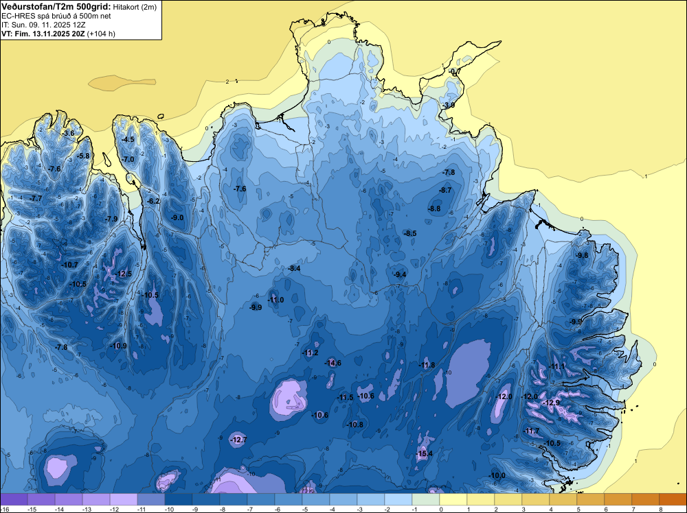Click the dark orange legend swatch right of 8
687x513 pixels.
(x=673, y=499)
